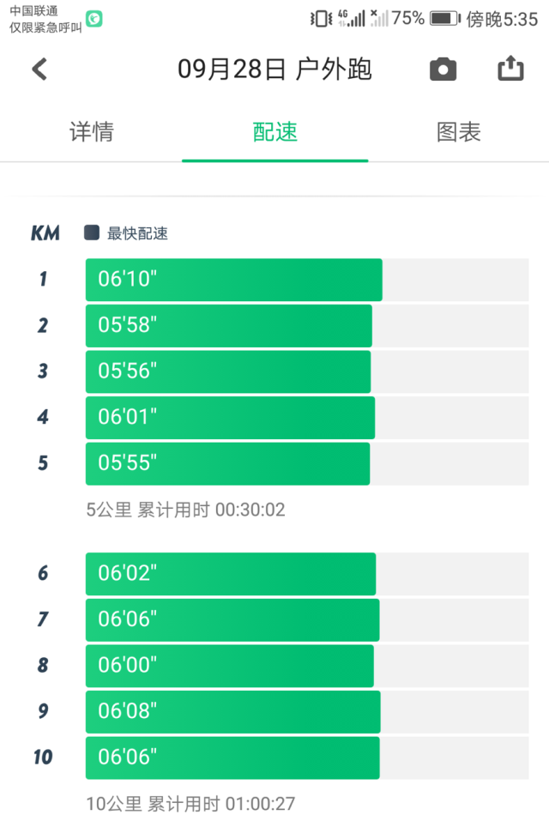Click the battery icon in status bar

[445, 19]
